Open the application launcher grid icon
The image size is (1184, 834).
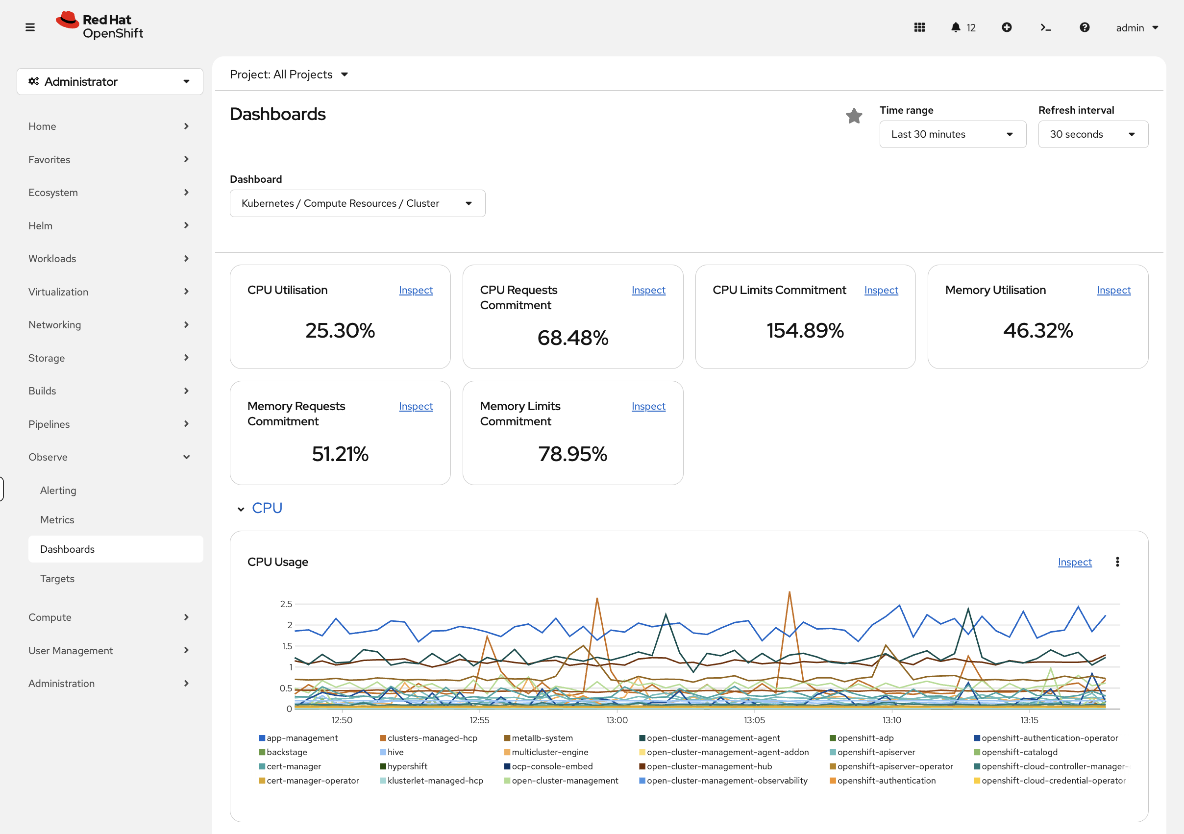919,27
